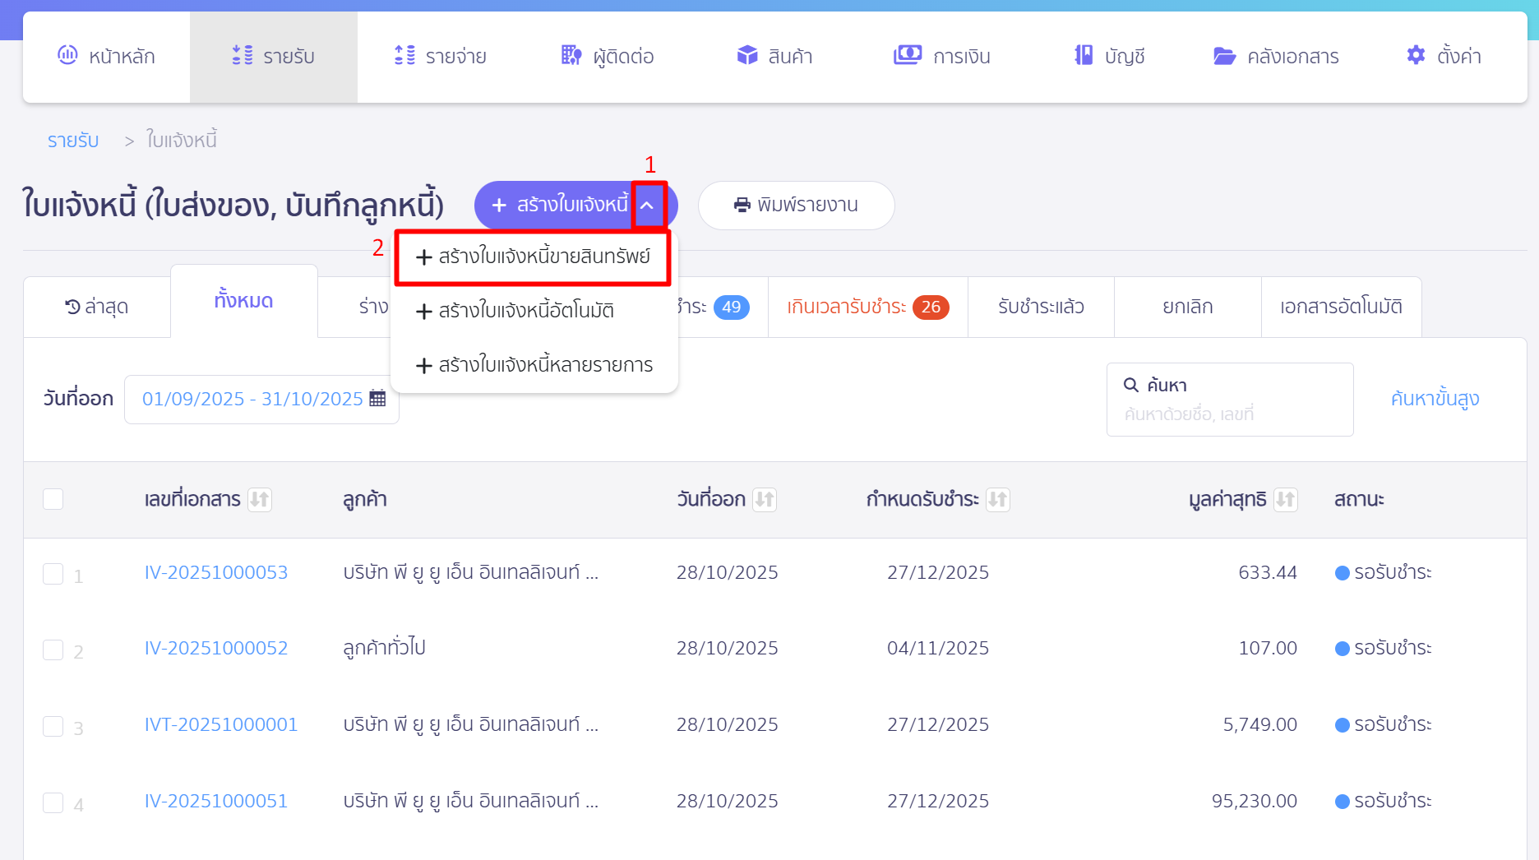Select the รายจ่าย expenses icon
The height and width of the screenshot is (860, 1539).
coord(404,55)
